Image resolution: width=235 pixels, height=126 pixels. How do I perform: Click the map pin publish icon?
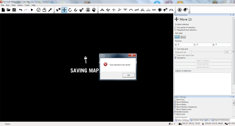tap(44, 10)
